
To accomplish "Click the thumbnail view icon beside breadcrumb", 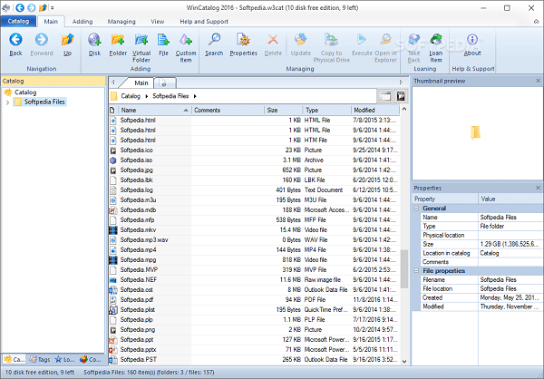I will 401,96.
